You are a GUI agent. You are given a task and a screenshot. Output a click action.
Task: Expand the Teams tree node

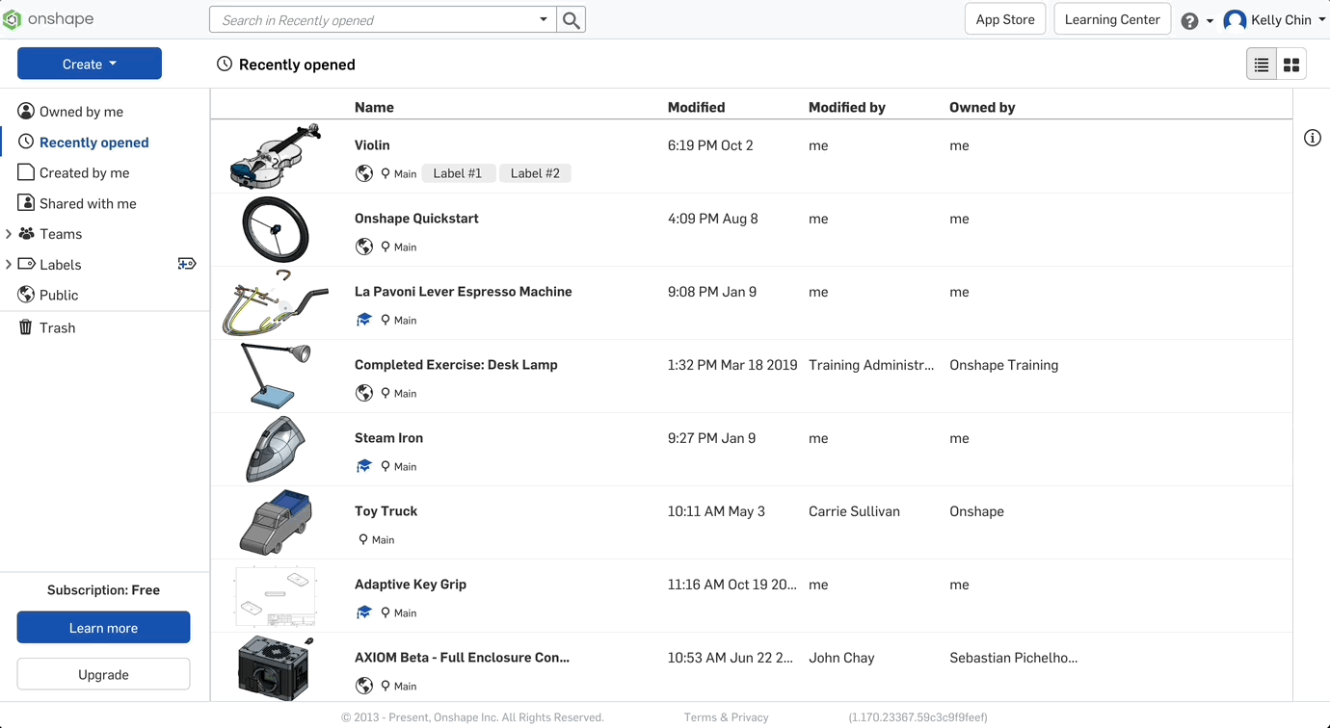tap(9, 234)
